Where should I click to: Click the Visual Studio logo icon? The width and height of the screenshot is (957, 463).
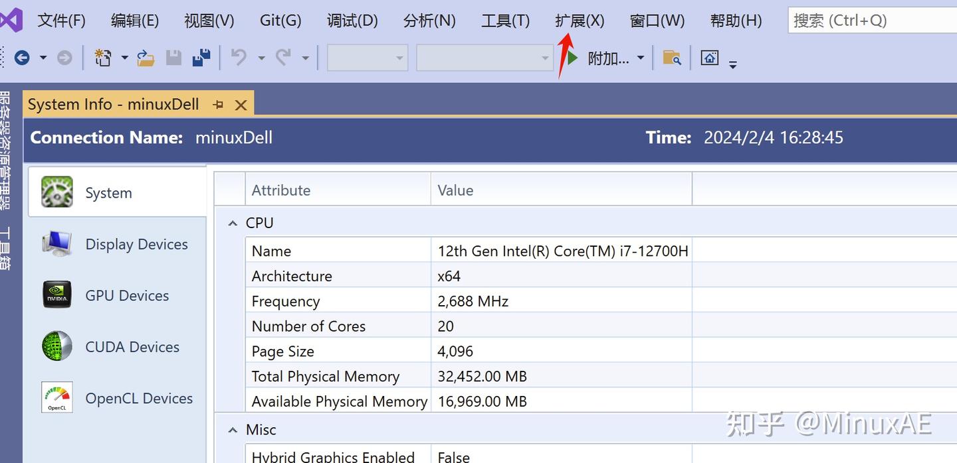[9, 20]
